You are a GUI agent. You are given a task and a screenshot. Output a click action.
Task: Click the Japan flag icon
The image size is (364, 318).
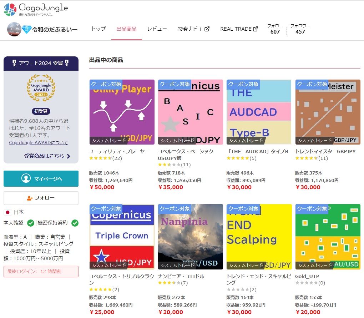coord(7,212)
